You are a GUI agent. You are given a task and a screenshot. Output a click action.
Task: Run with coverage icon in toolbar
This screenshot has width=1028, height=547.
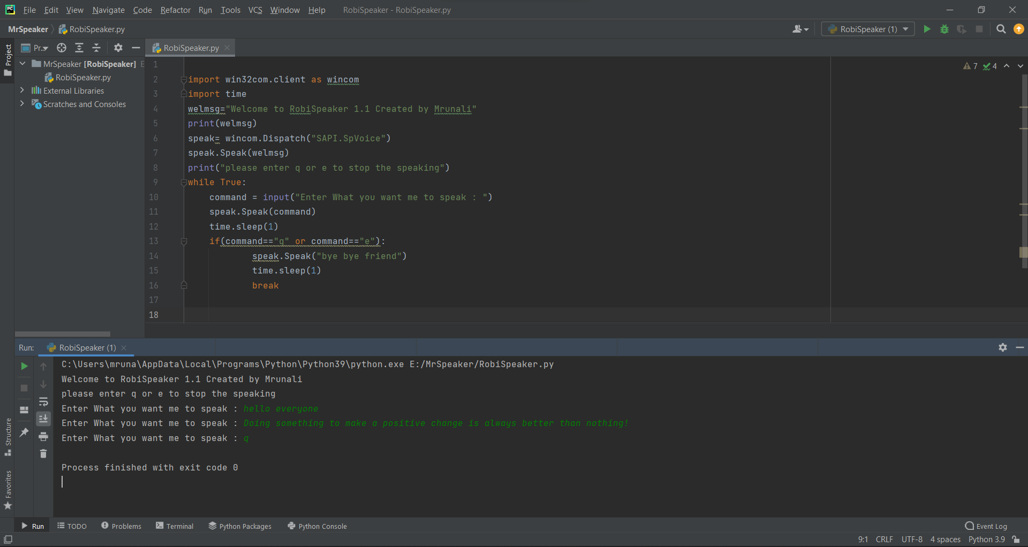(x=962, y=29)
